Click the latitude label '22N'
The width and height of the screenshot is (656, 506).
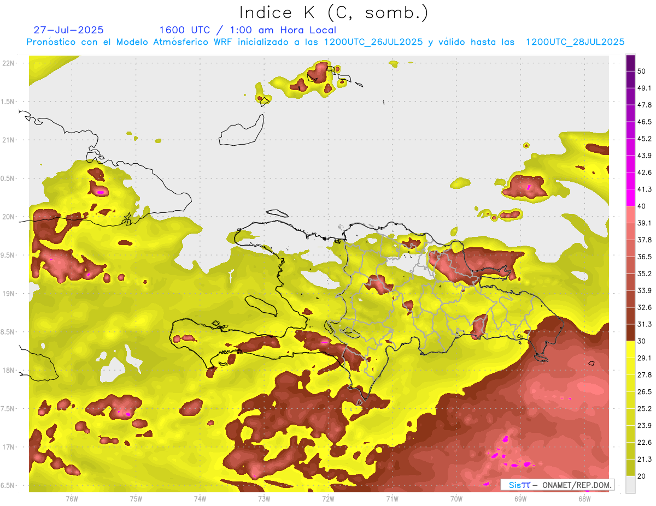point(8,63)
